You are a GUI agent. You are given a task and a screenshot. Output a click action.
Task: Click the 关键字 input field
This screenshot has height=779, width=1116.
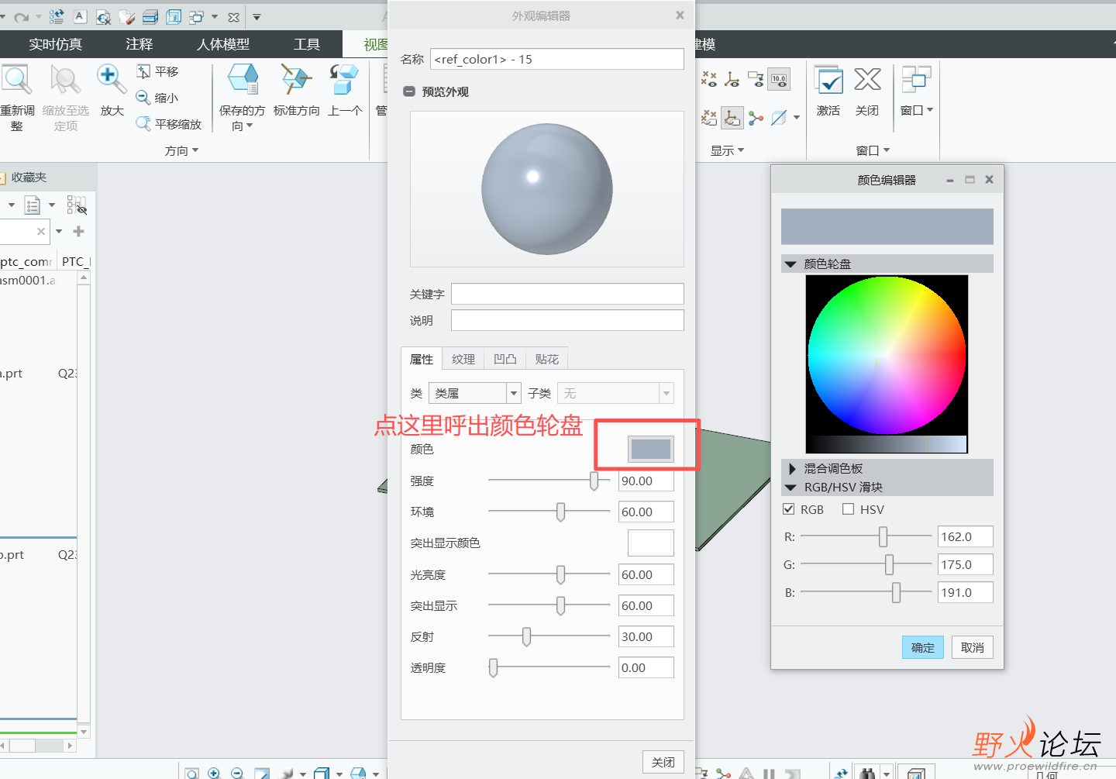[x=567, y=294]
